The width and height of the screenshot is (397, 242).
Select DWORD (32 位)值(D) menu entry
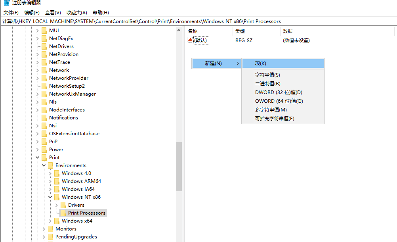click(279, 92)
